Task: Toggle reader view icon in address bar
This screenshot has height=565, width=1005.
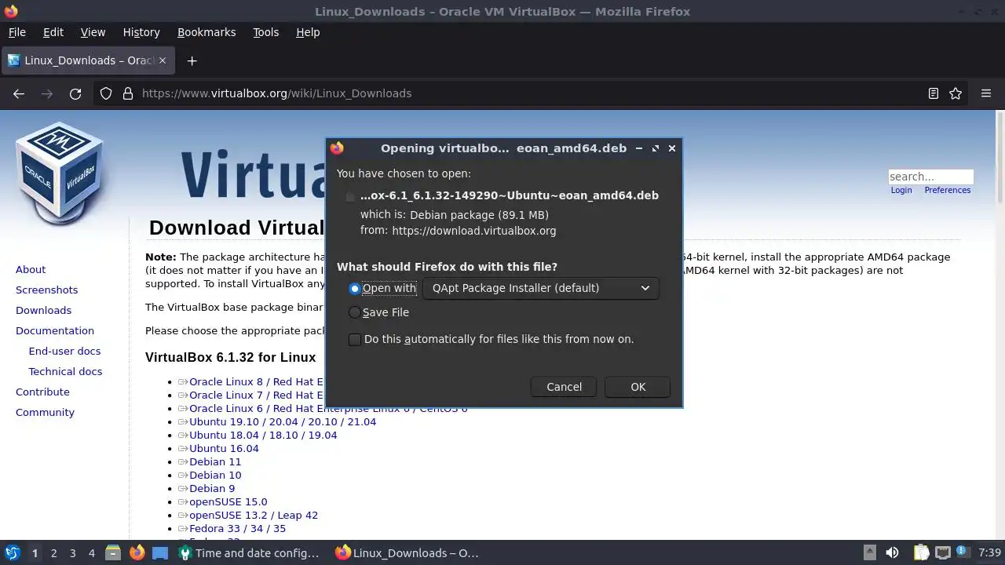Action: pyautogui.click(x=934, y=93)
